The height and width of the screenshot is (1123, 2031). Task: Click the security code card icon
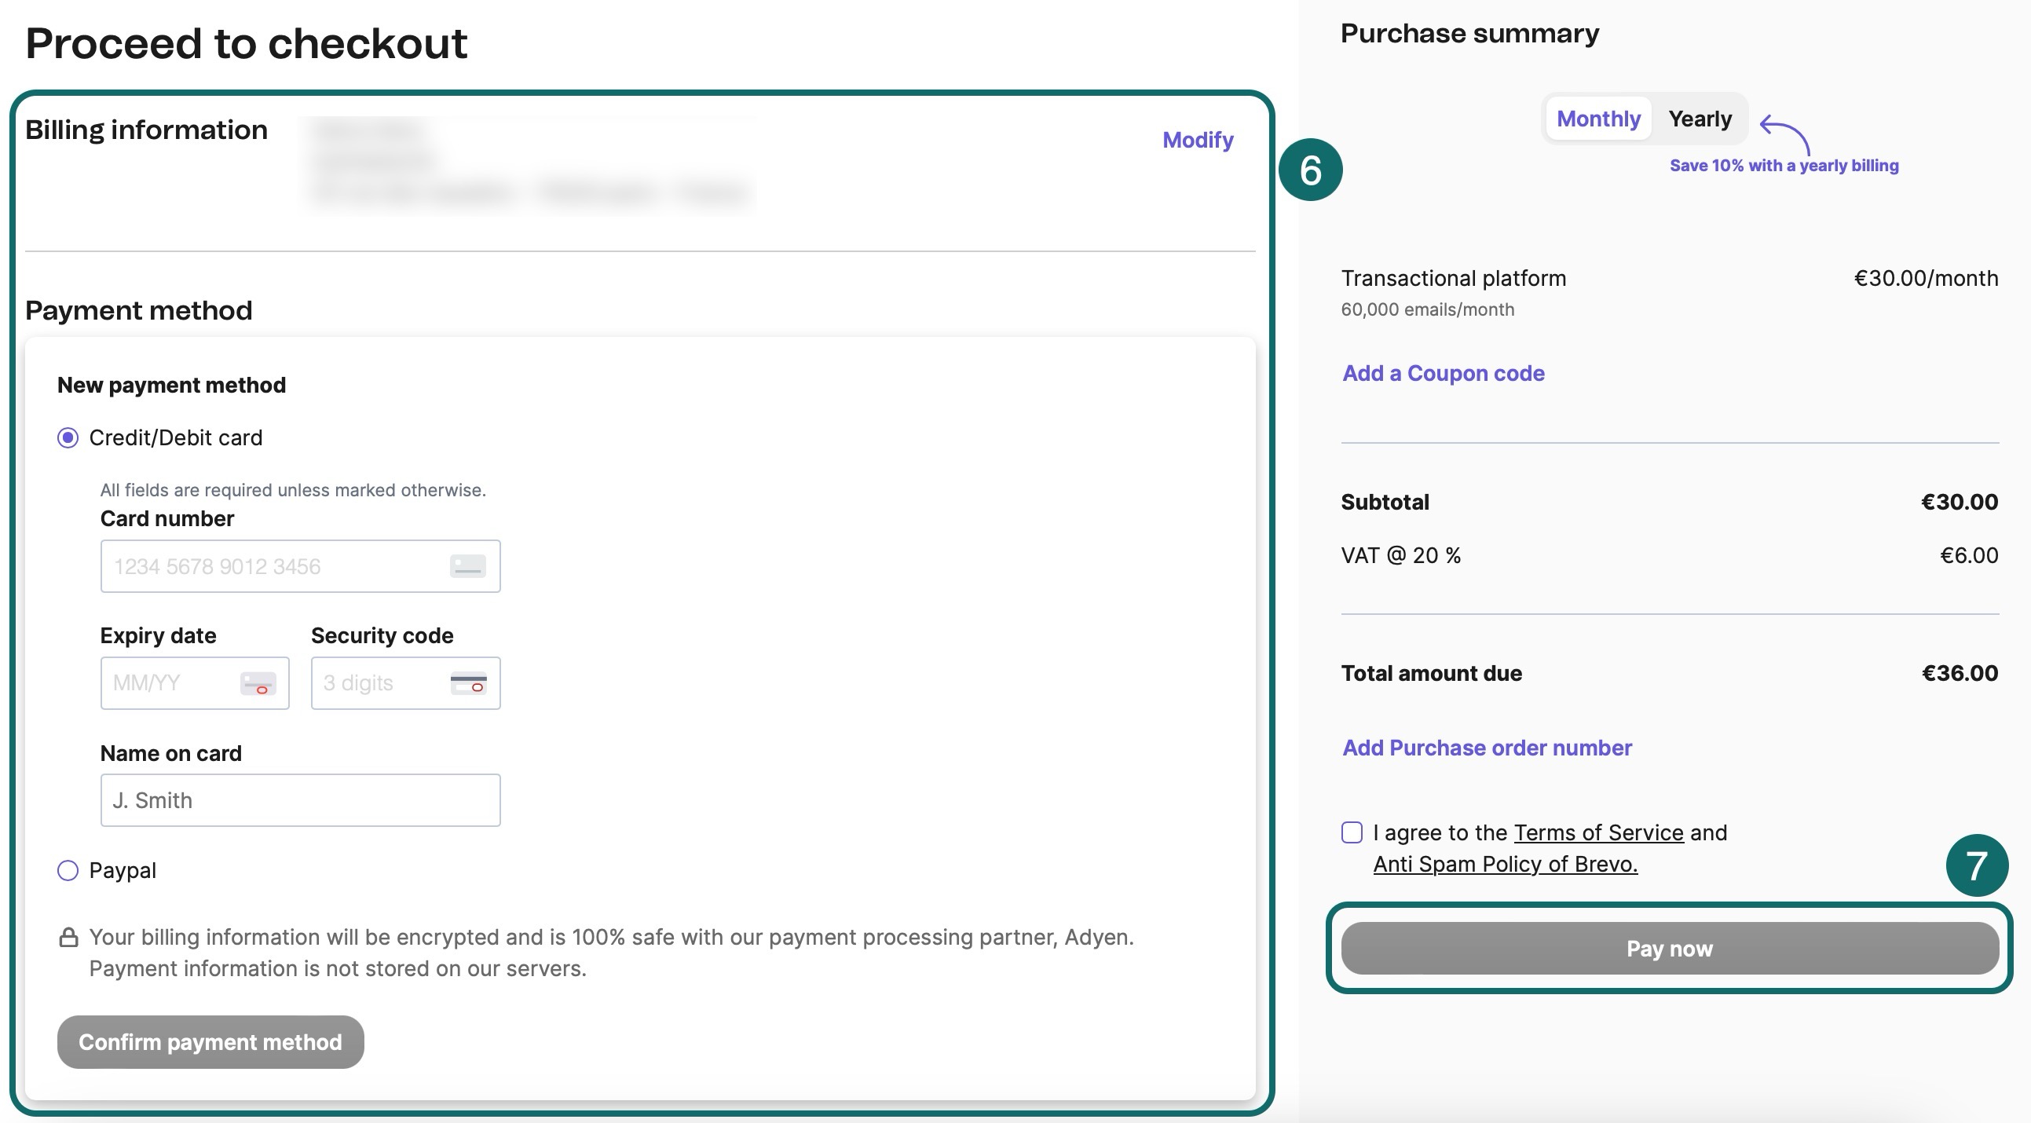468,683
